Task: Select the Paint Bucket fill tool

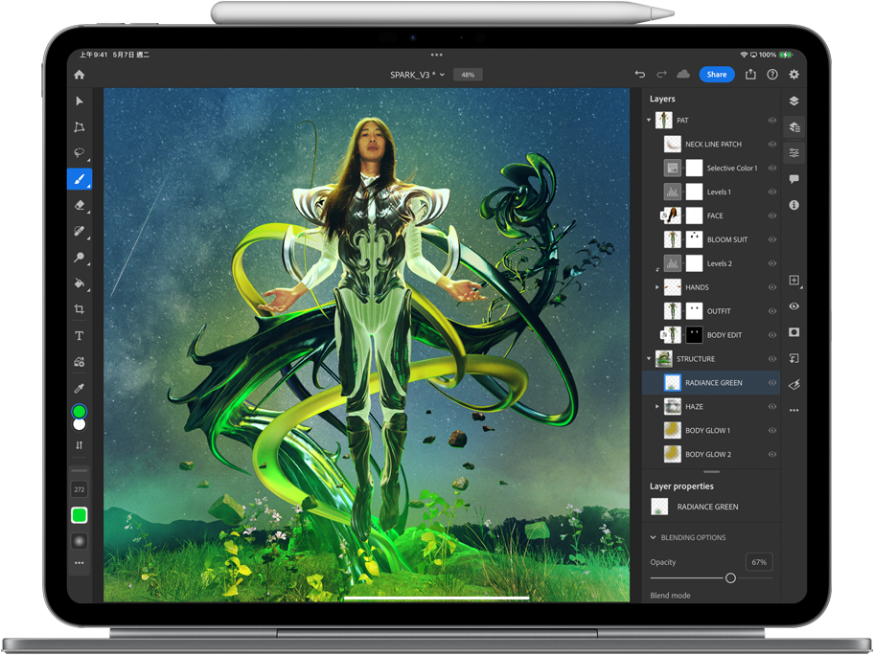Action: 80,282
